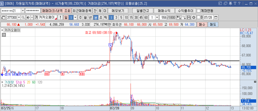Switch to 주 weekly chart

click(x=80, y=17)
